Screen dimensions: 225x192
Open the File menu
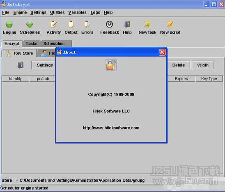[x=6, y=12]
